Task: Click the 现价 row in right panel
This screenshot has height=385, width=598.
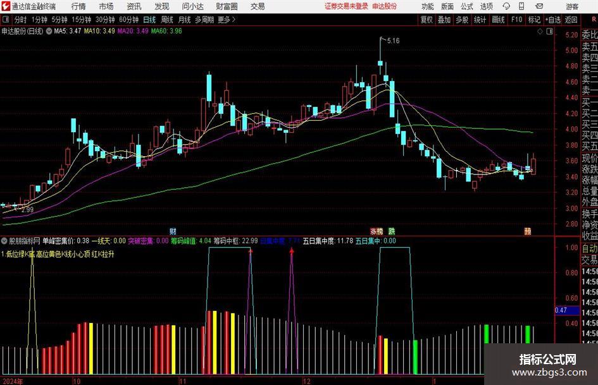Action: pyautogui.click(x=590, y=158)
